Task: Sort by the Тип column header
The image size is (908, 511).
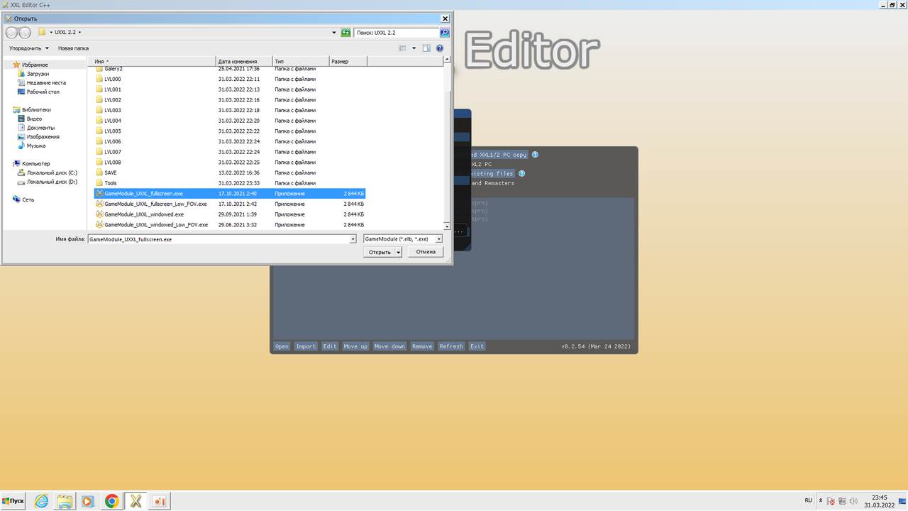Action: [x=301, y=62]
